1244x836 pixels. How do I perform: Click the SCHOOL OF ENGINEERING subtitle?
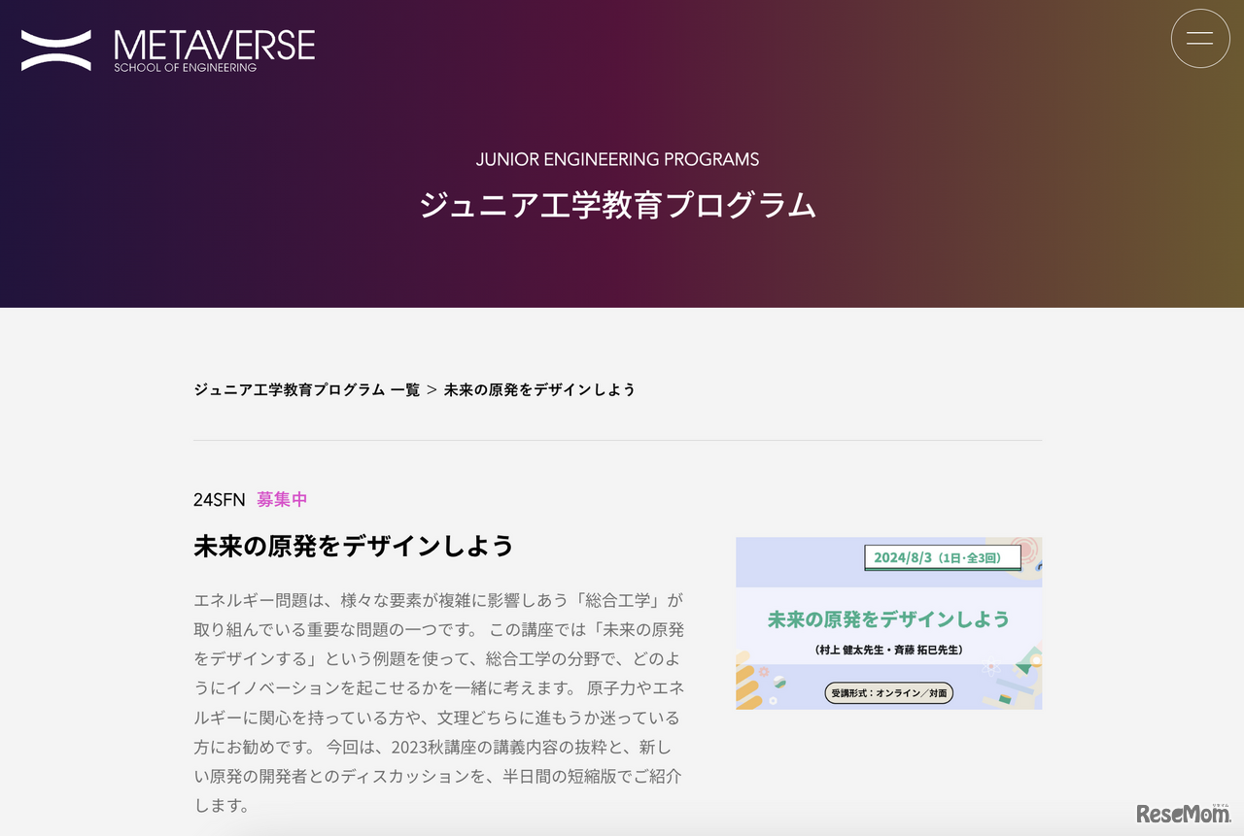(x=185, y=68)
